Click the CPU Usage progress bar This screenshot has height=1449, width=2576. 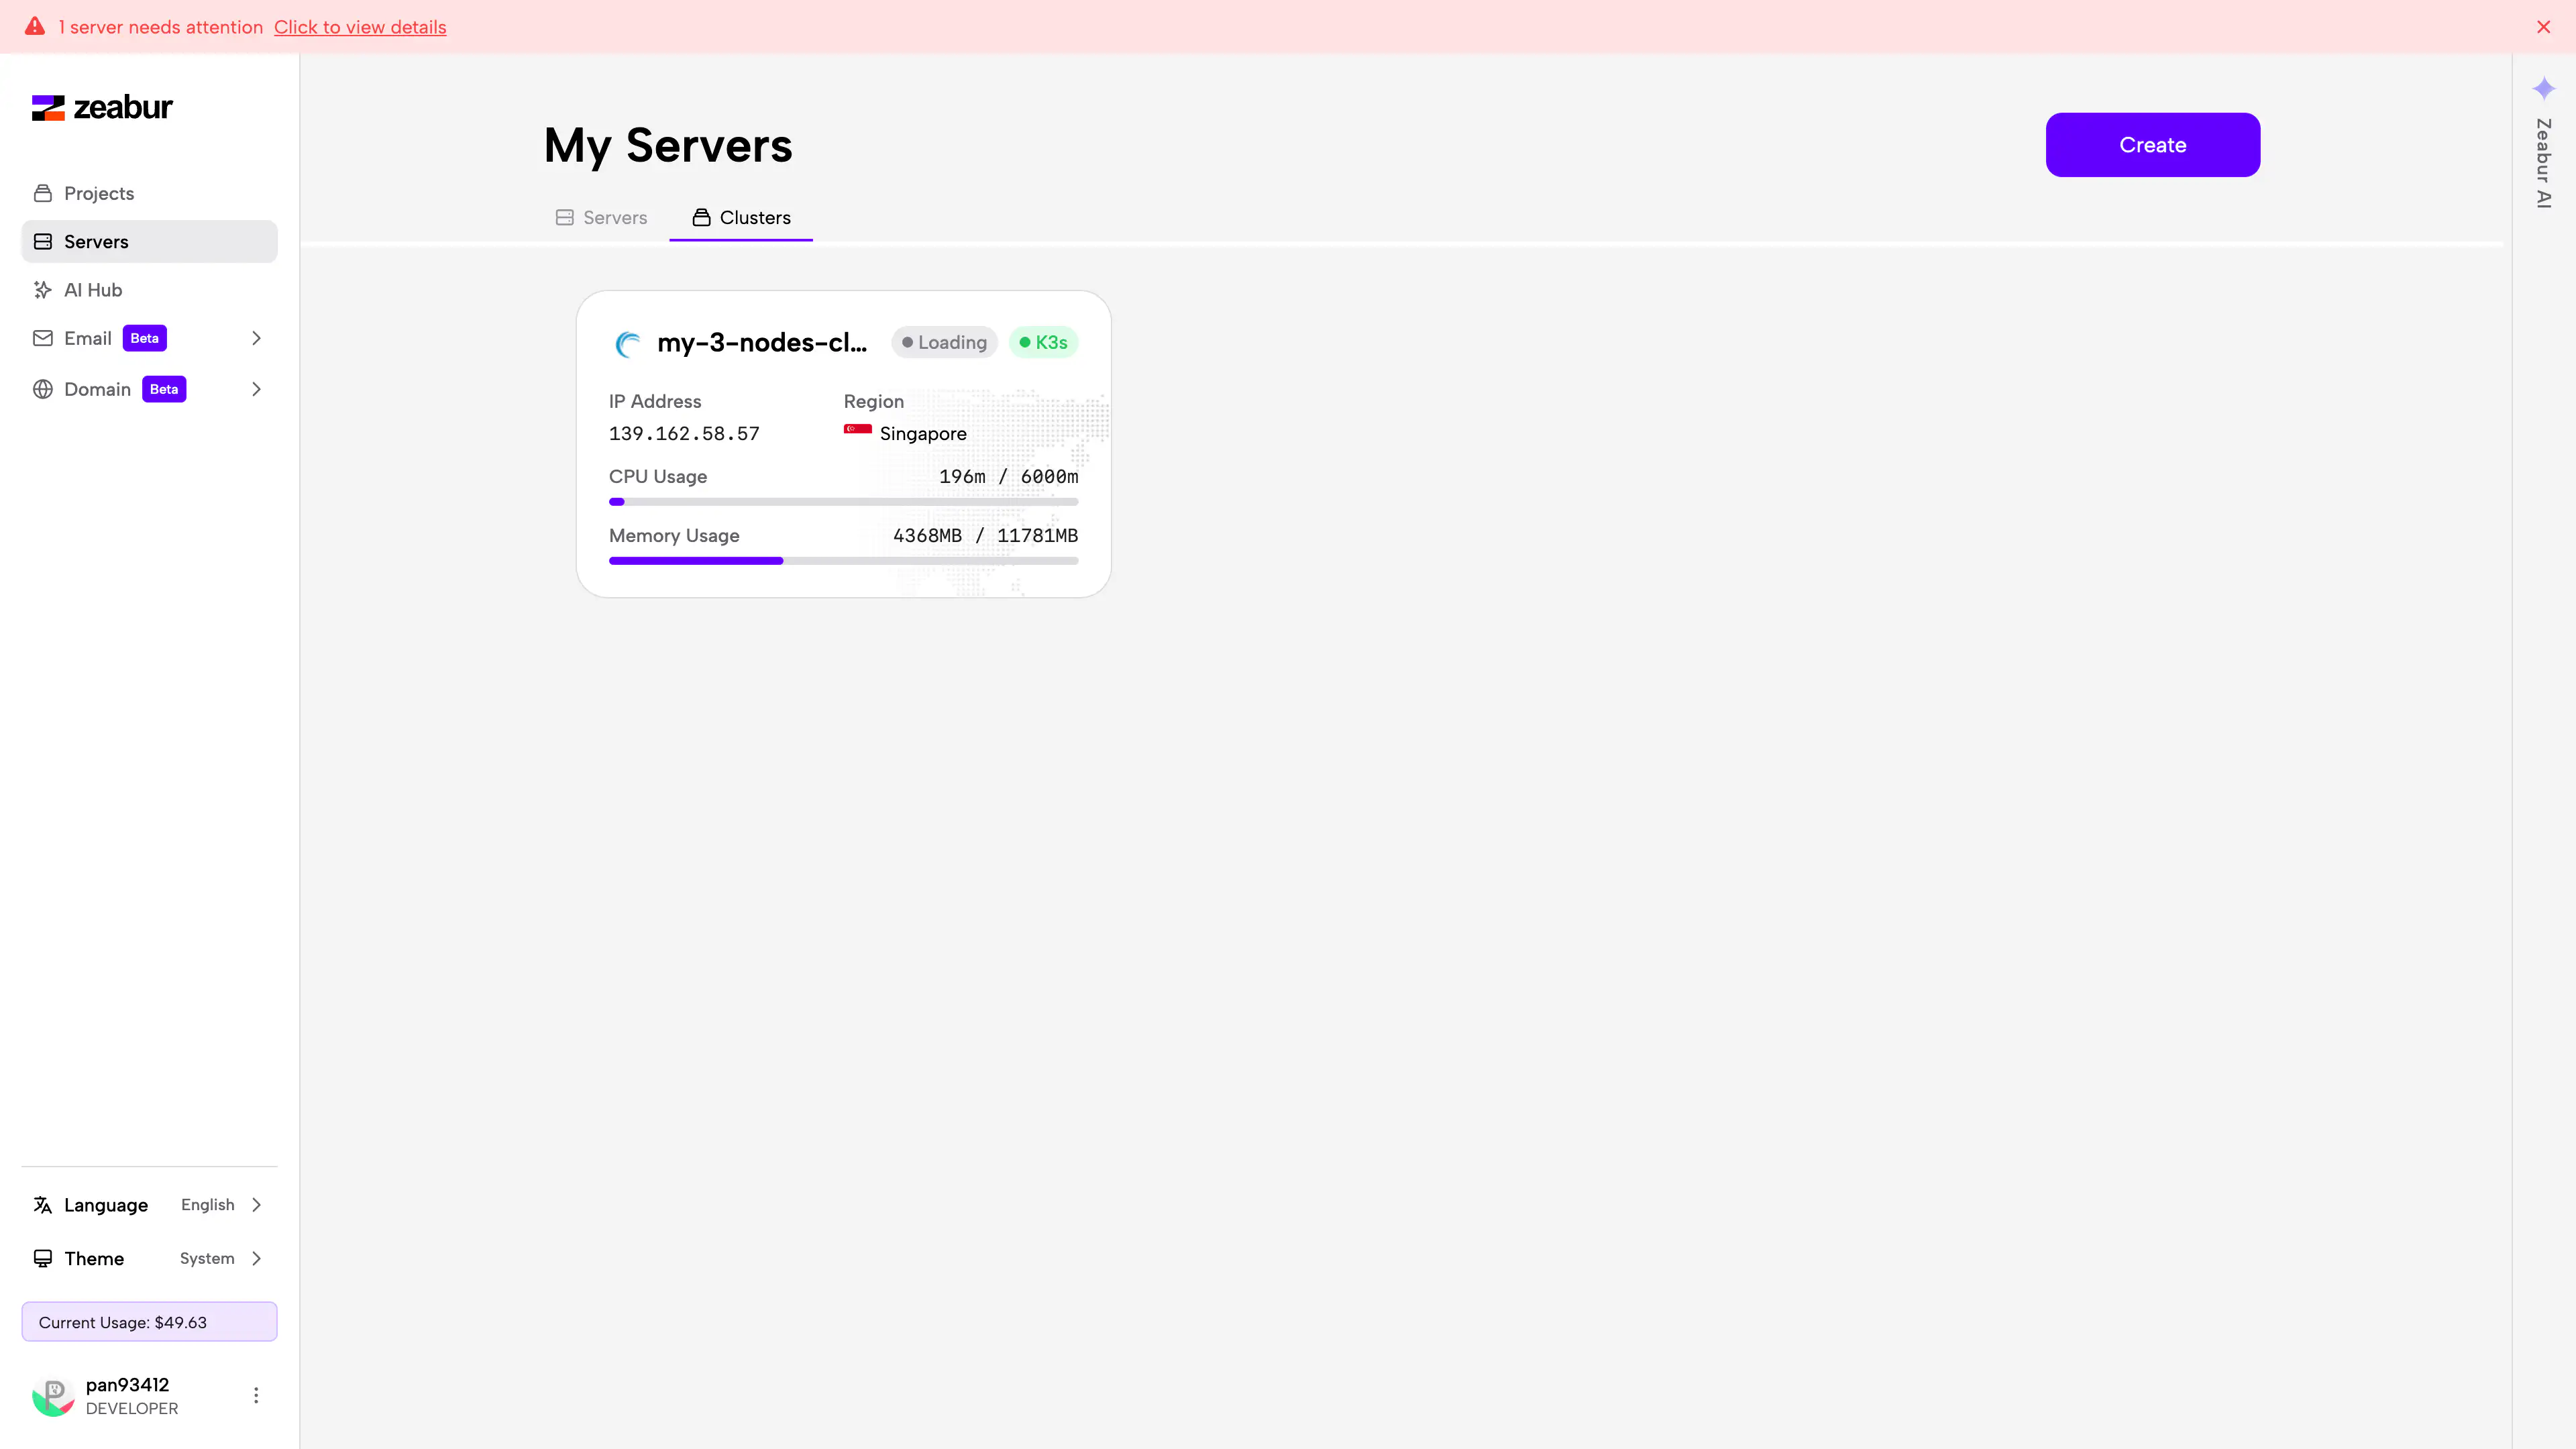[843, 501]
